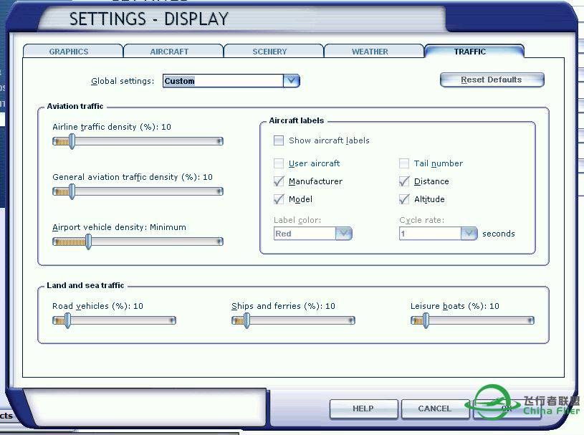Click General aviation traffic density label
584x435 pixels.
click(x=133, y=177)
